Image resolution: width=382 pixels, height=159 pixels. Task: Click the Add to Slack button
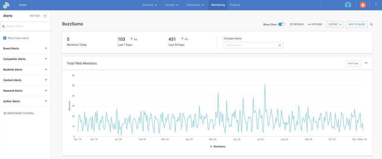pyautogui.click(x=357, y=25)
